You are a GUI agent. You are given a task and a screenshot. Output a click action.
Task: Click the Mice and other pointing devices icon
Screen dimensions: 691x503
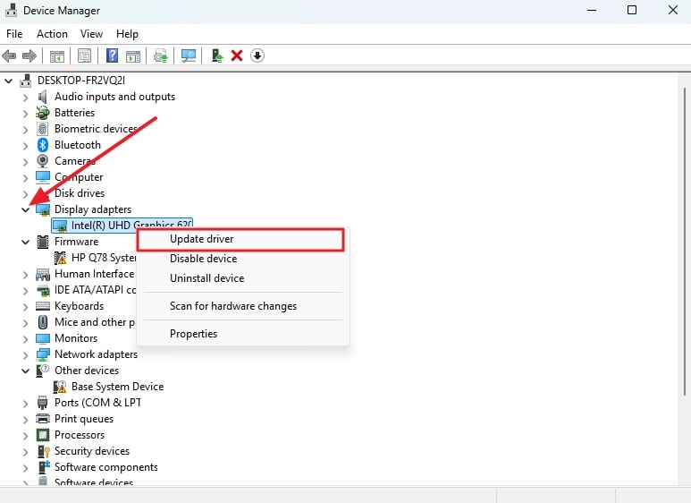(43, 322)
